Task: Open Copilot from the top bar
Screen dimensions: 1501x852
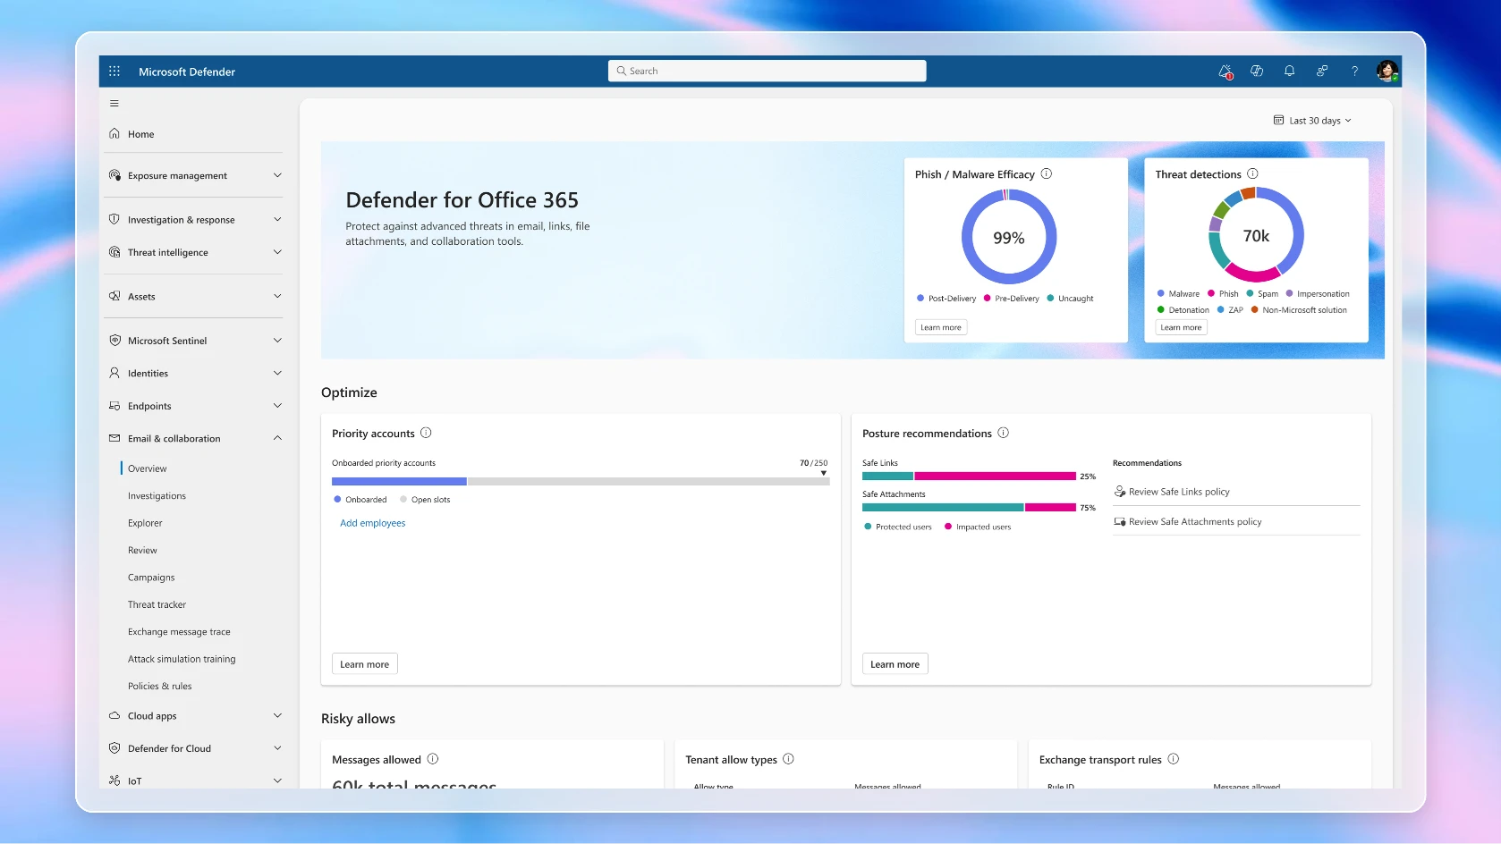Action: point(1257,71)
